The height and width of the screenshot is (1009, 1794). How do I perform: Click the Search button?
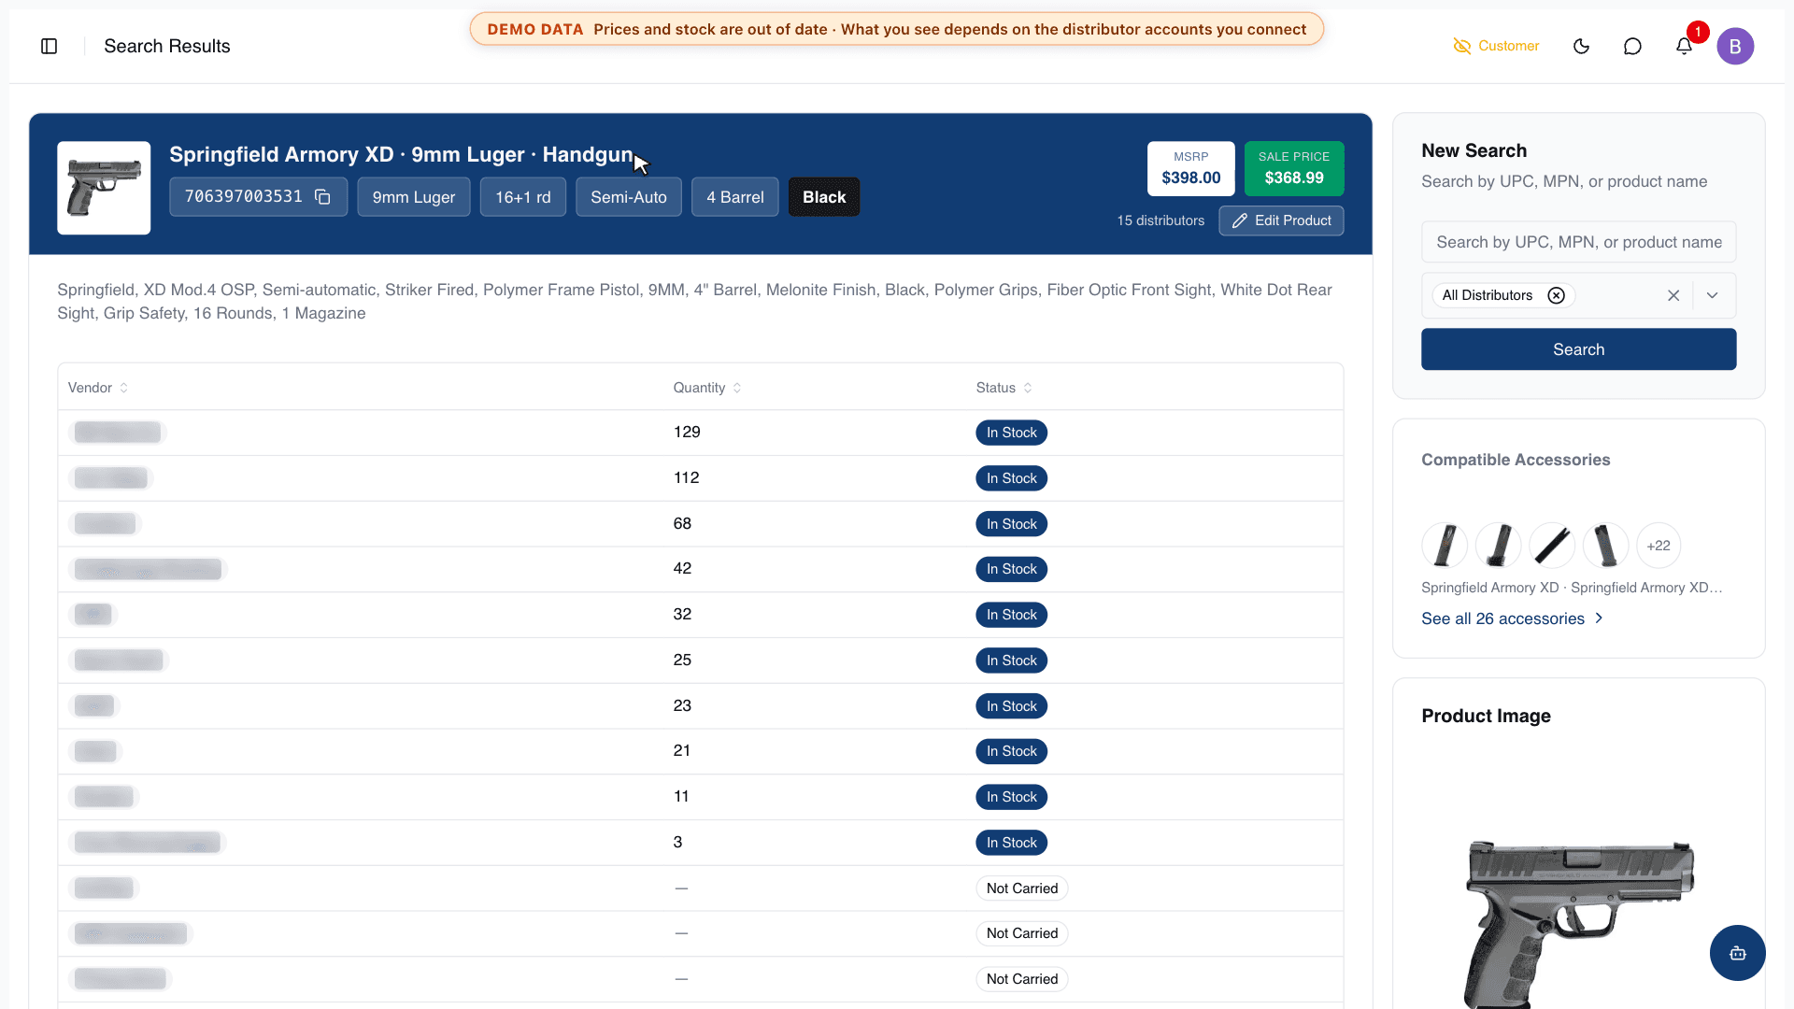(1578, 349)
